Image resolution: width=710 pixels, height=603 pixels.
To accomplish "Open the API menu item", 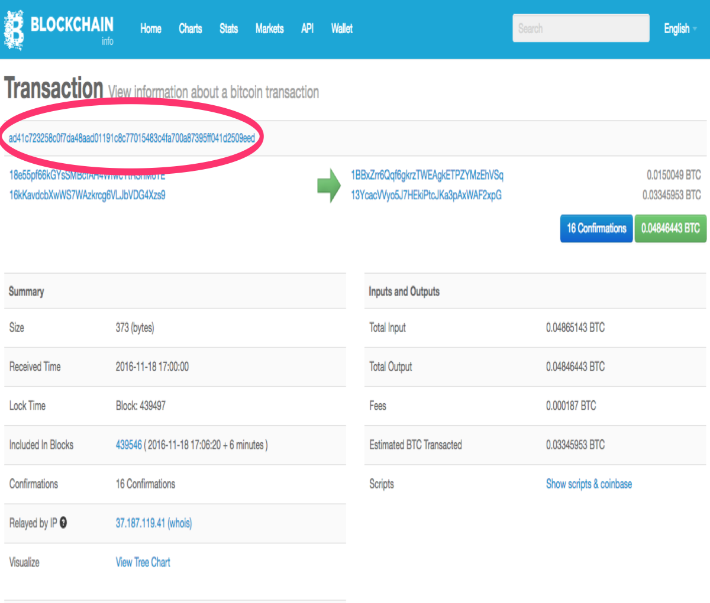I will [307, 28].
